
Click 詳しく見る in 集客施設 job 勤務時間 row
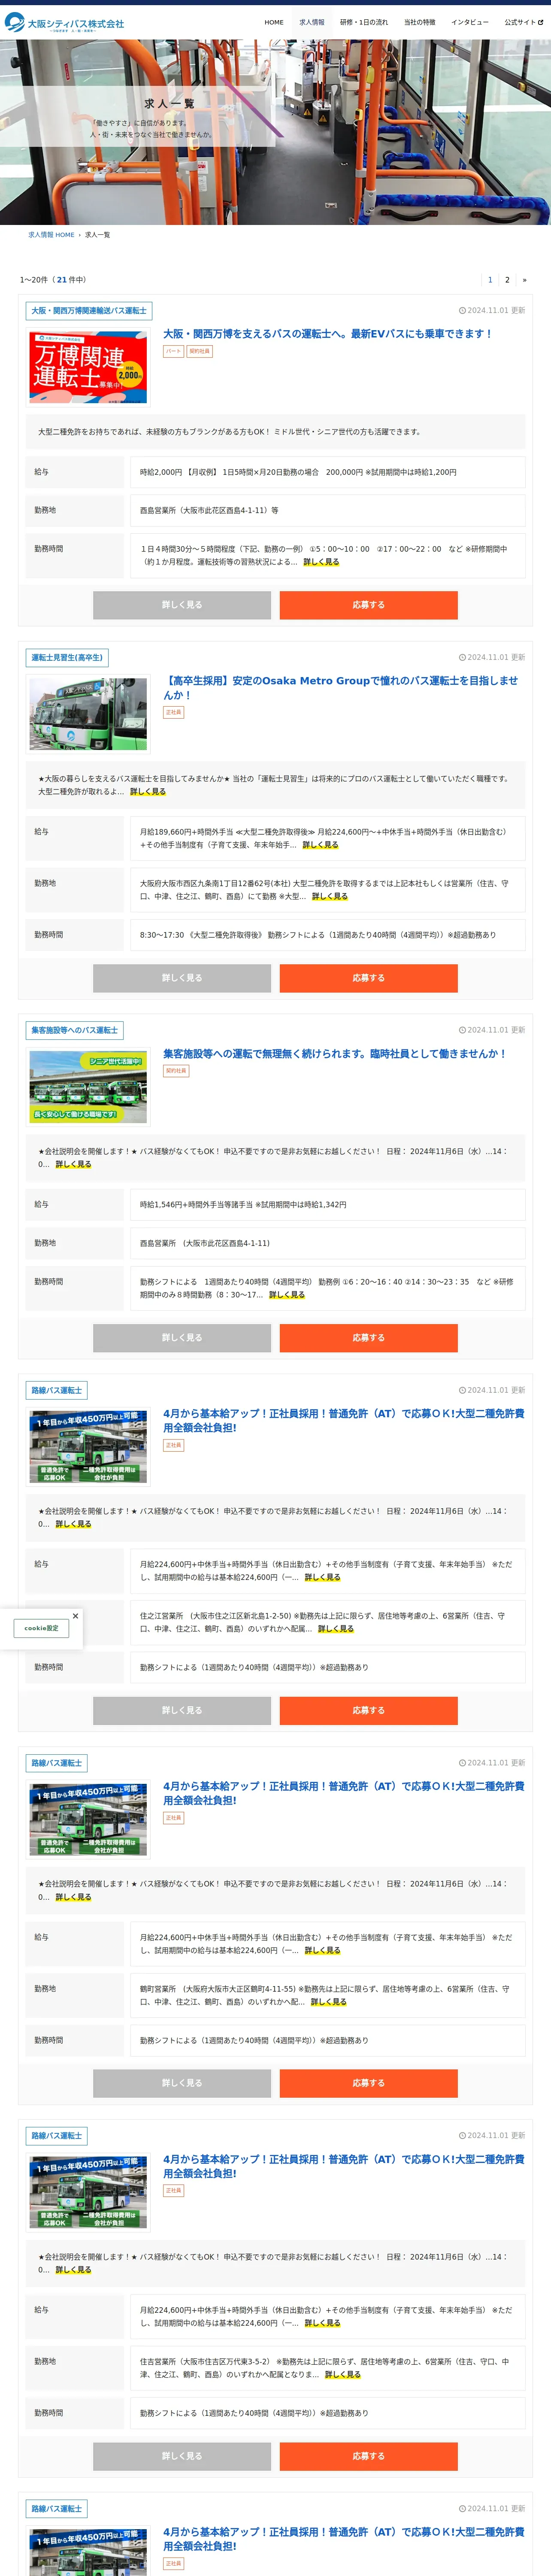pos(287,1295)
